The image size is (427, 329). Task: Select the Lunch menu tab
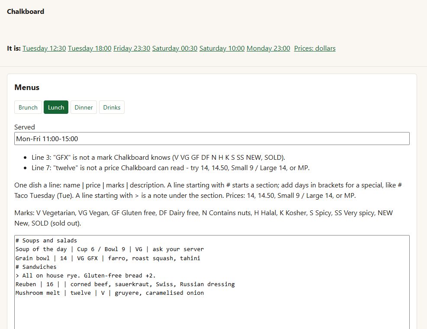(x=56, y=107)
